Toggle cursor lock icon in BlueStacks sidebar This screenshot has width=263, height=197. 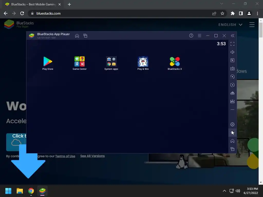click(x=232, y=60)
